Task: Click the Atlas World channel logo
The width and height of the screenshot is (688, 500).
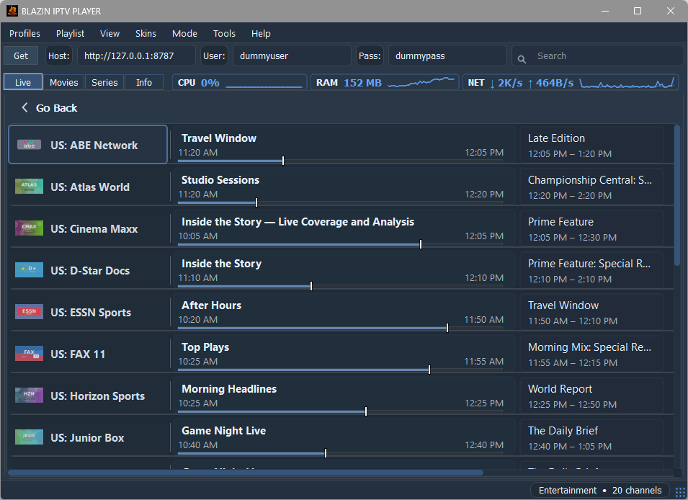Action: point(29,187)
